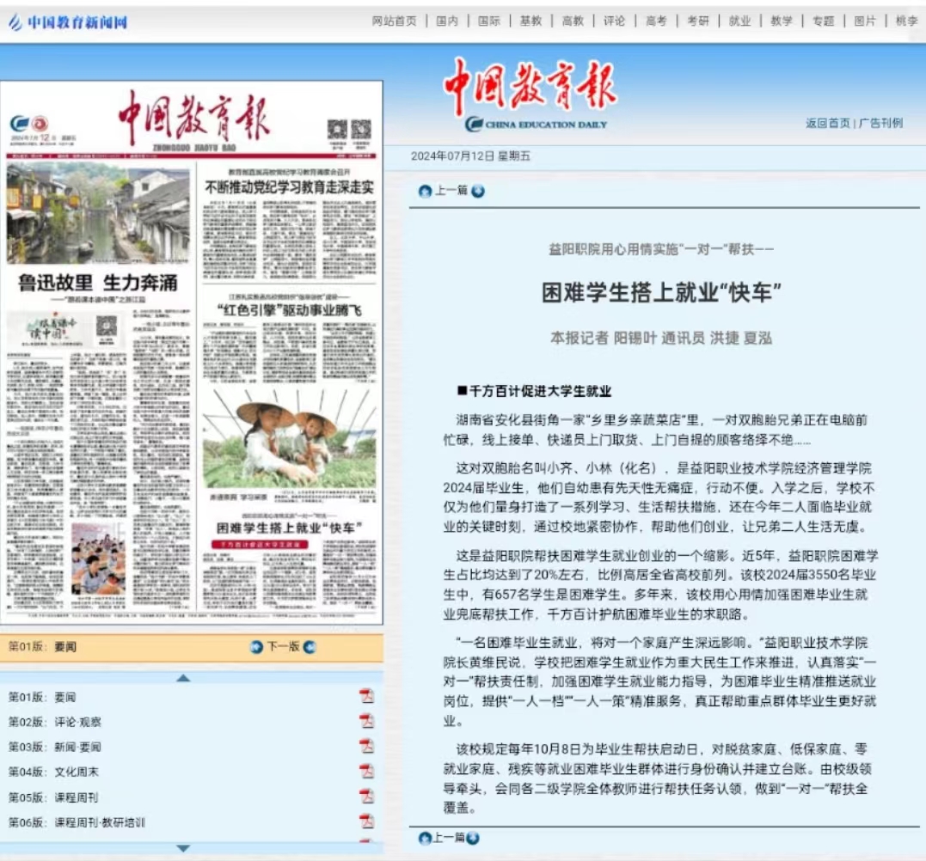Viewport: 926px width, 861px height.
Task: Click the bottom 上一篇 link
Action: point(449,838)
